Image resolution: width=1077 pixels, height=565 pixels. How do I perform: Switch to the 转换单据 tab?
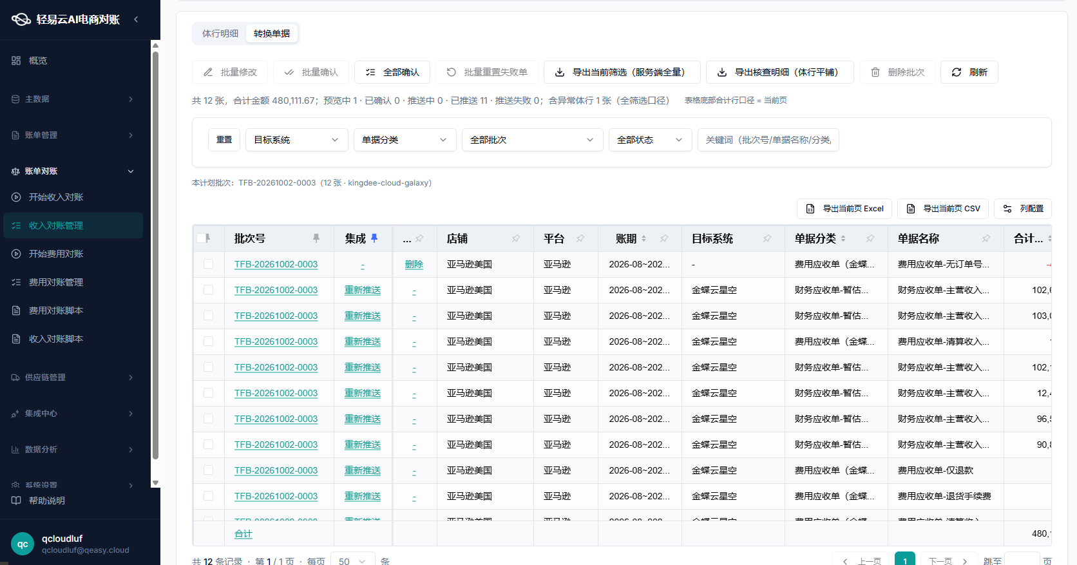[272, 34]
